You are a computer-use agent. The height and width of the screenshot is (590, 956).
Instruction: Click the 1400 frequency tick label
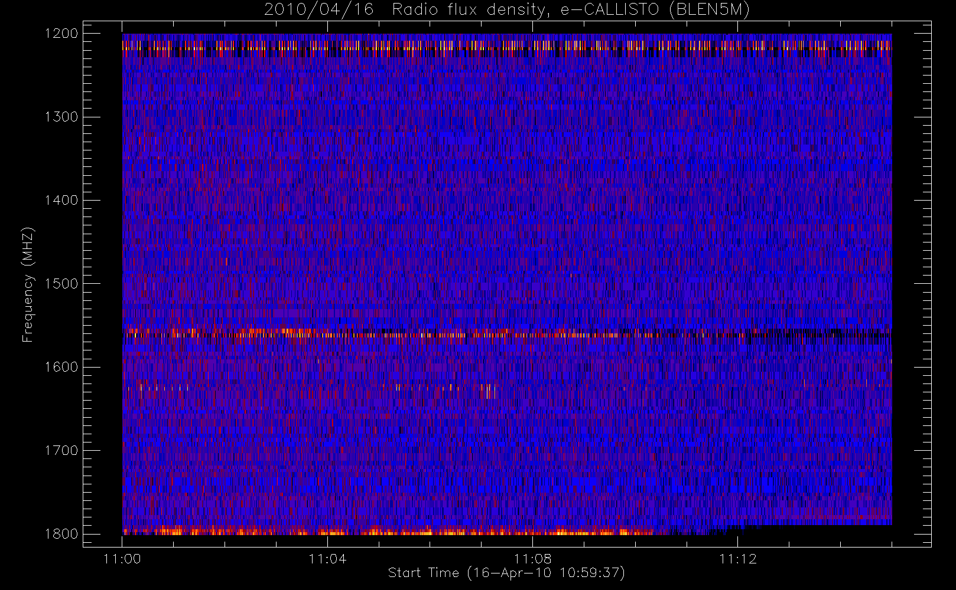click(x=62, y=201)
